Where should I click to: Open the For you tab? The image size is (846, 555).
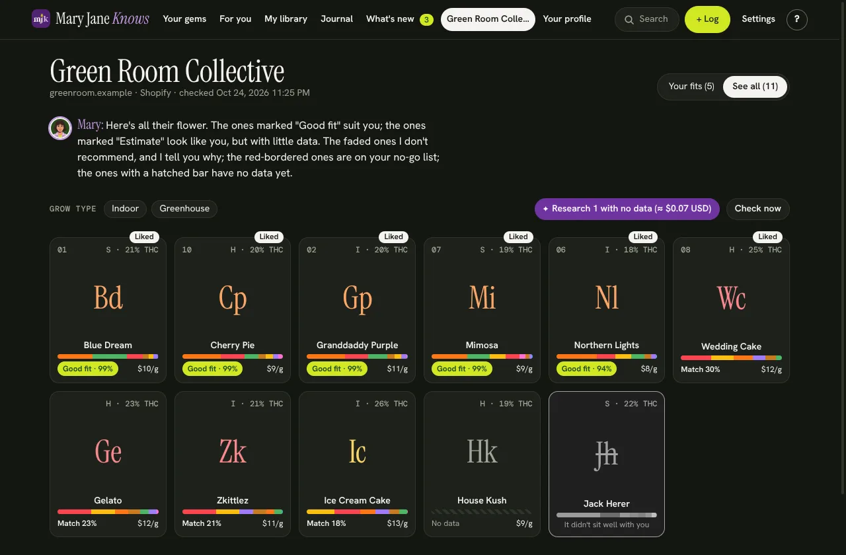[235, 19]
